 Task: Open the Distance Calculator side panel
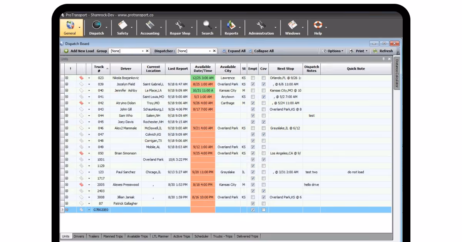coord(397,74)
